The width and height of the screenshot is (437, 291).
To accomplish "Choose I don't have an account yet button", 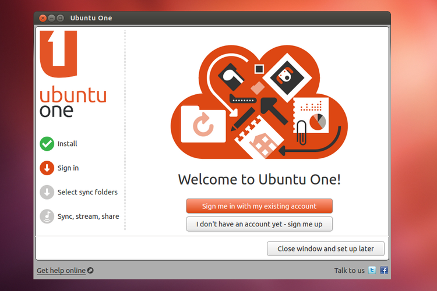I will 259,224.
